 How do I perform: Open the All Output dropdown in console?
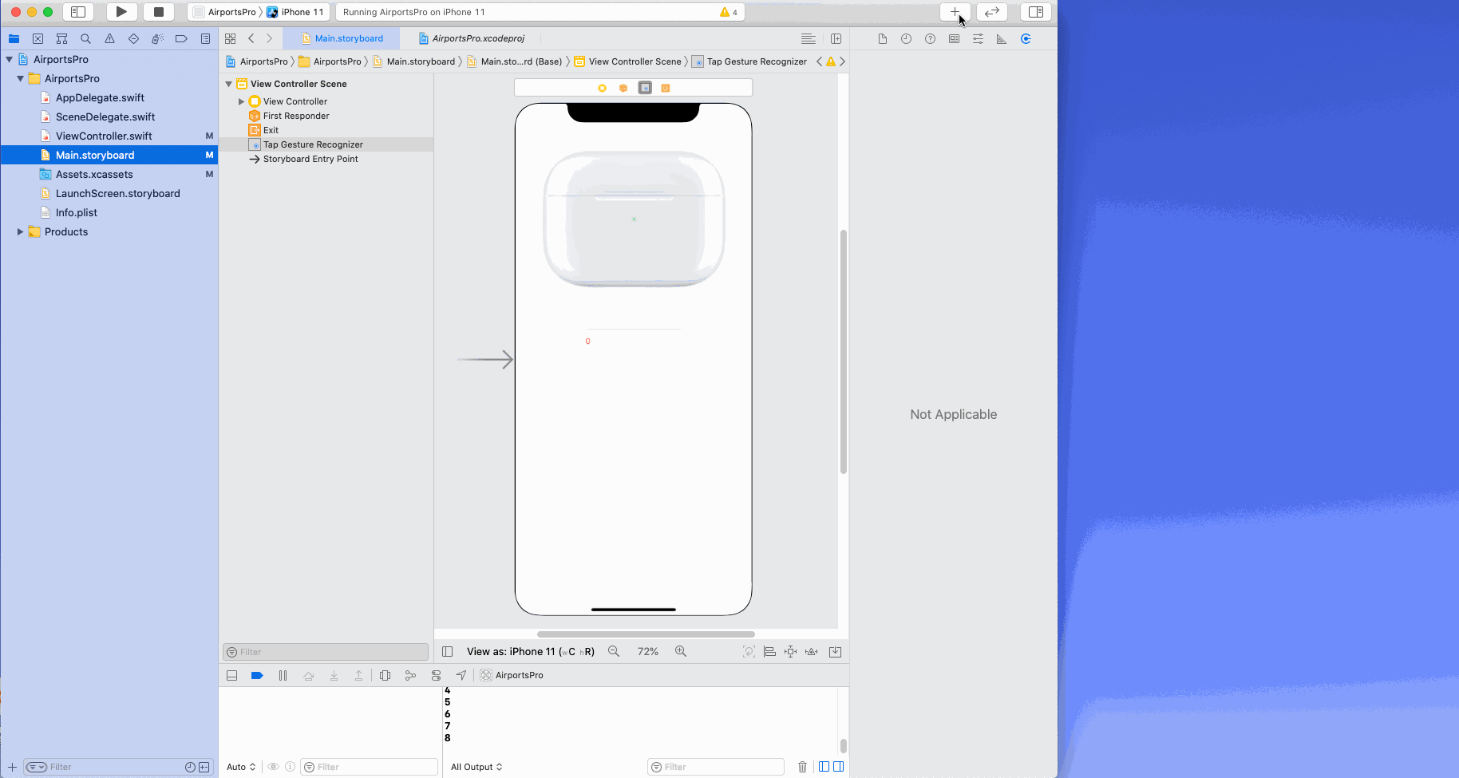476,766
